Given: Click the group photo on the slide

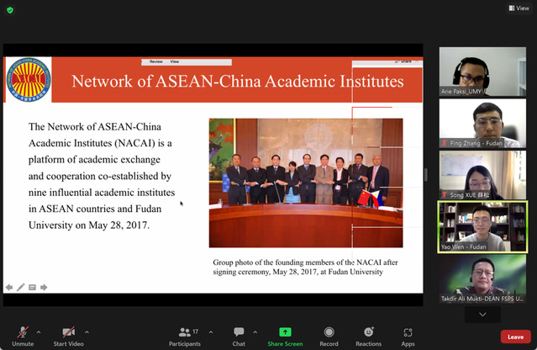Looking at the screenshot, I should tap(306, 183).
